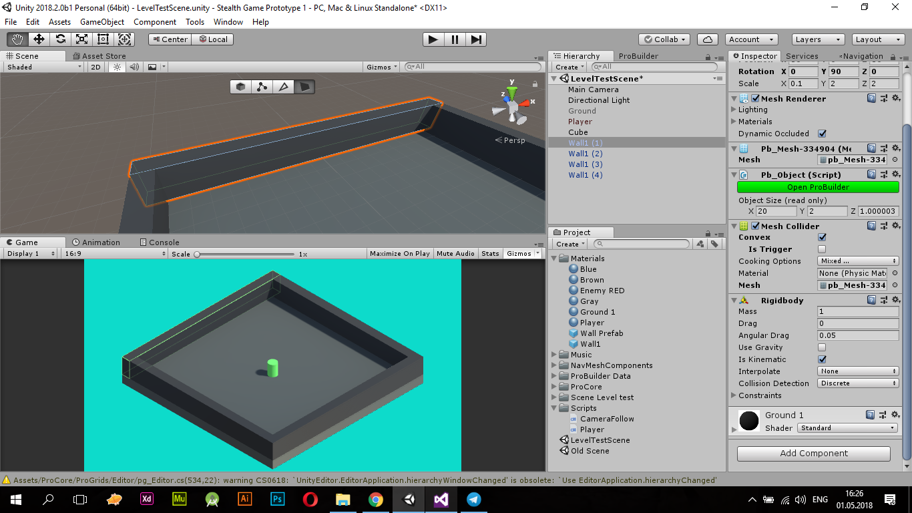Open the Tools menu
This screenshot has width=912, height=513.
click(195, 22)
